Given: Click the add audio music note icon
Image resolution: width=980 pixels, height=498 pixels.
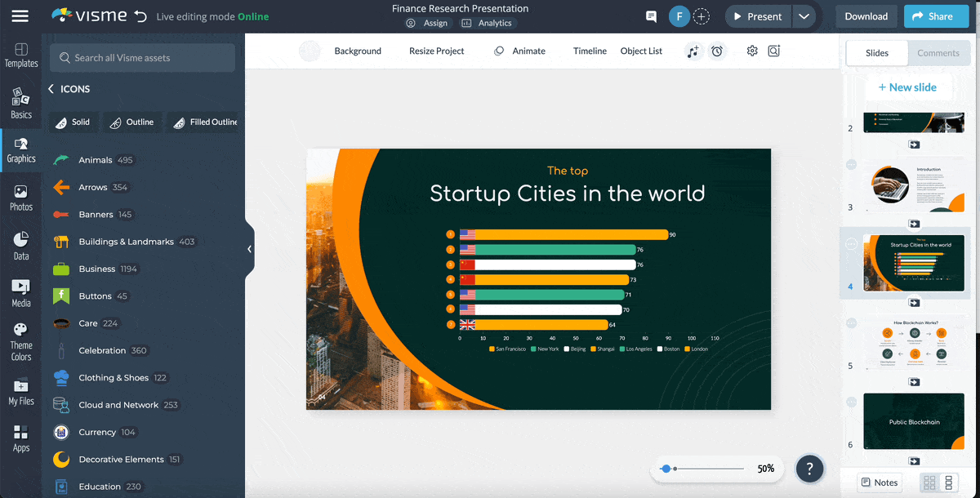Looking at the screenshot, I should [x=693, y=51].
